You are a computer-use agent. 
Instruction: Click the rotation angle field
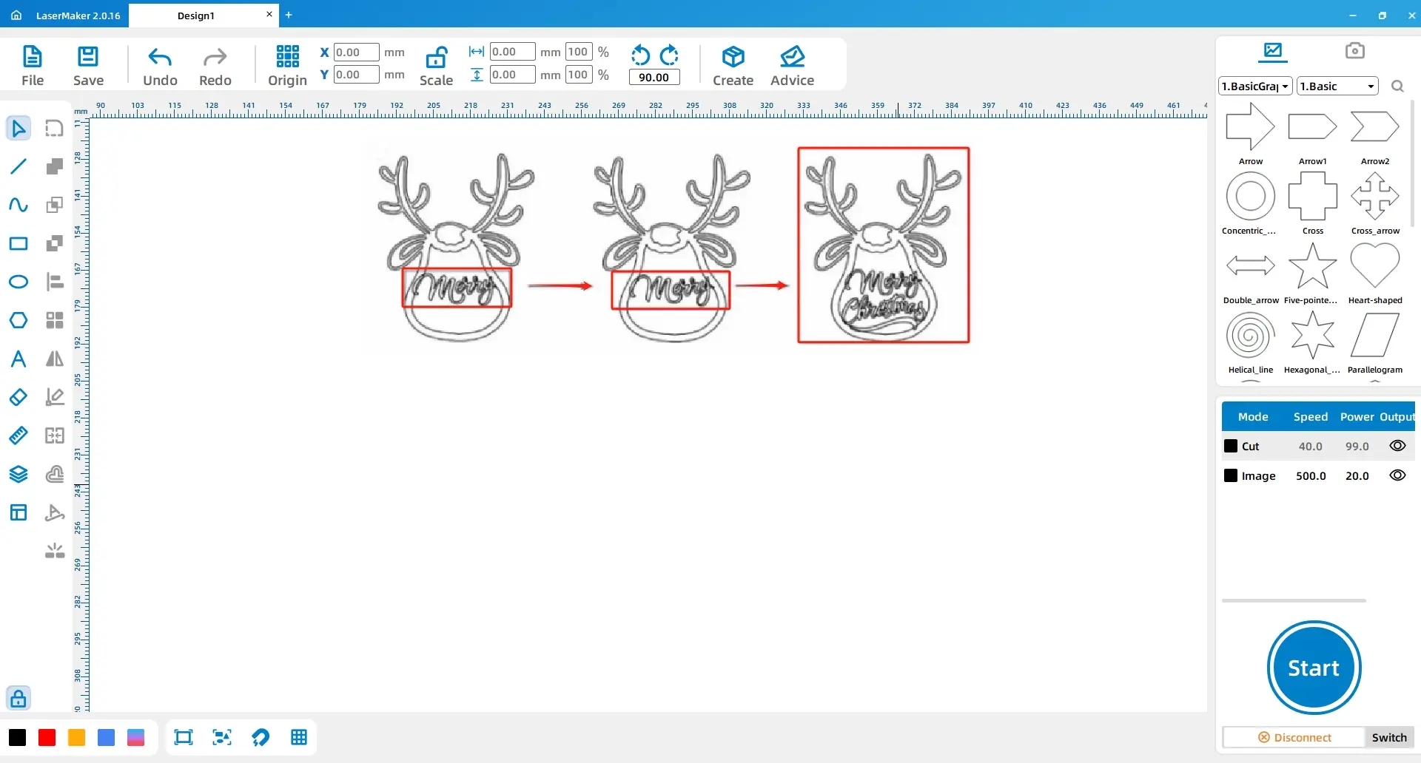click(654, 77)
